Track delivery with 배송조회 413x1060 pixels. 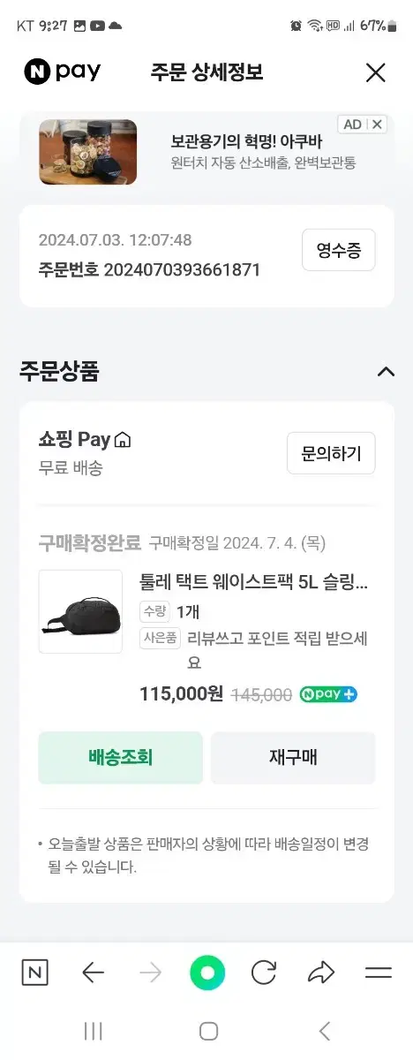(x=121, y=758)
